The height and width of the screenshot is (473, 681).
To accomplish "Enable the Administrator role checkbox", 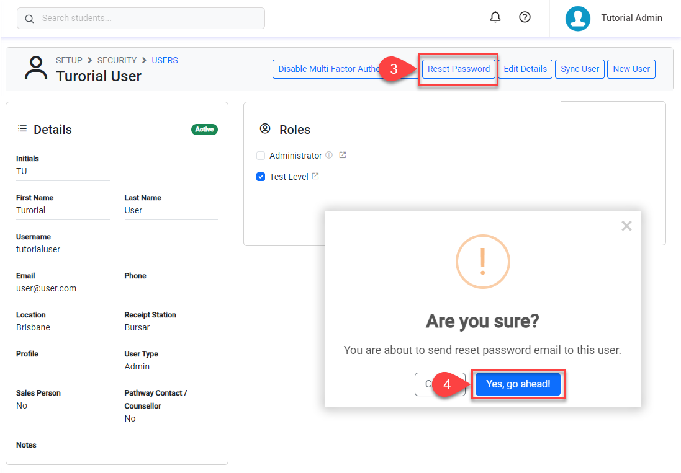I will pyautogui.click(x=261, y=156).
